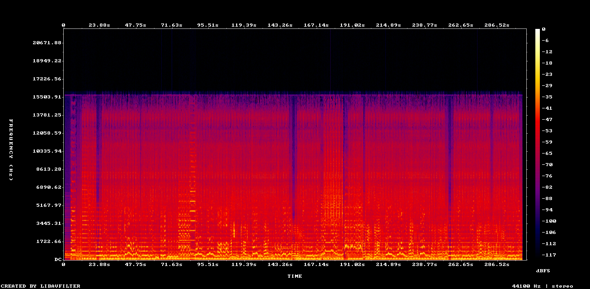Image resolution: width=590 pixels, height=289 pixels.
Task: Click the 1722.66 frequency label
Action: (x=48, y=242)
